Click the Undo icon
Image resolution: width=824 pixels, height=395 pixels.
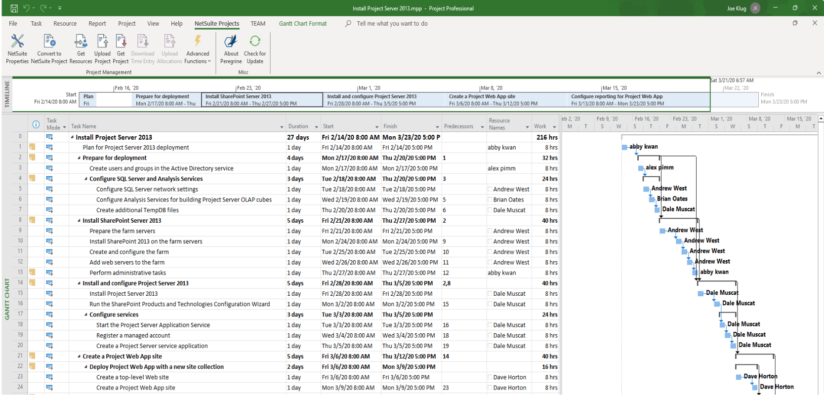[x=27, y=8]
